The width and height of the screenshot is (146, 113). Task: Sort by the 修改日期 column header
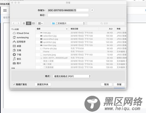click(x=84, y=29)
